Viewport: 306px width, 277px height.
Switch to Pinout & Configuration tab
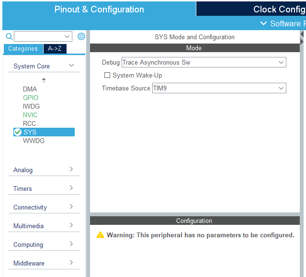(99, 9)
